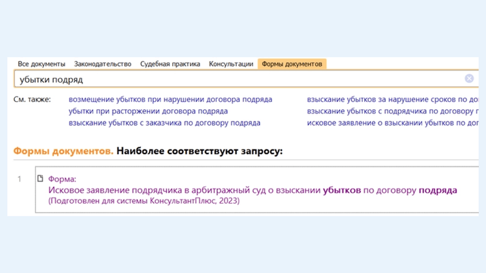Switch to the 'Все документы' tab
Screen dimensions: 486x273
pyautogui.click(x=42, y=64)
